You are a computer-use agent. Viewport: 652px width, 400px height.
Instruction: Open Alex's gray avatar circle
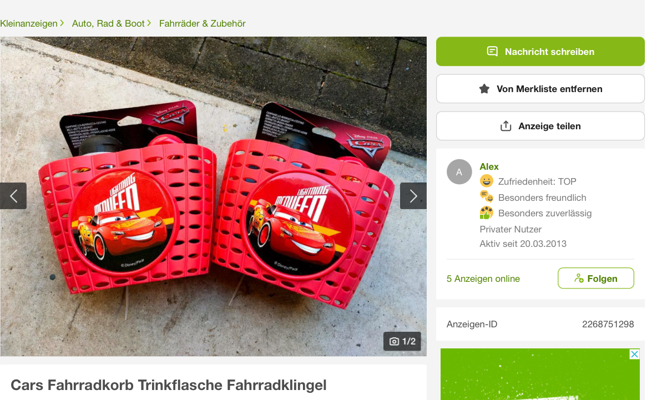459,172
